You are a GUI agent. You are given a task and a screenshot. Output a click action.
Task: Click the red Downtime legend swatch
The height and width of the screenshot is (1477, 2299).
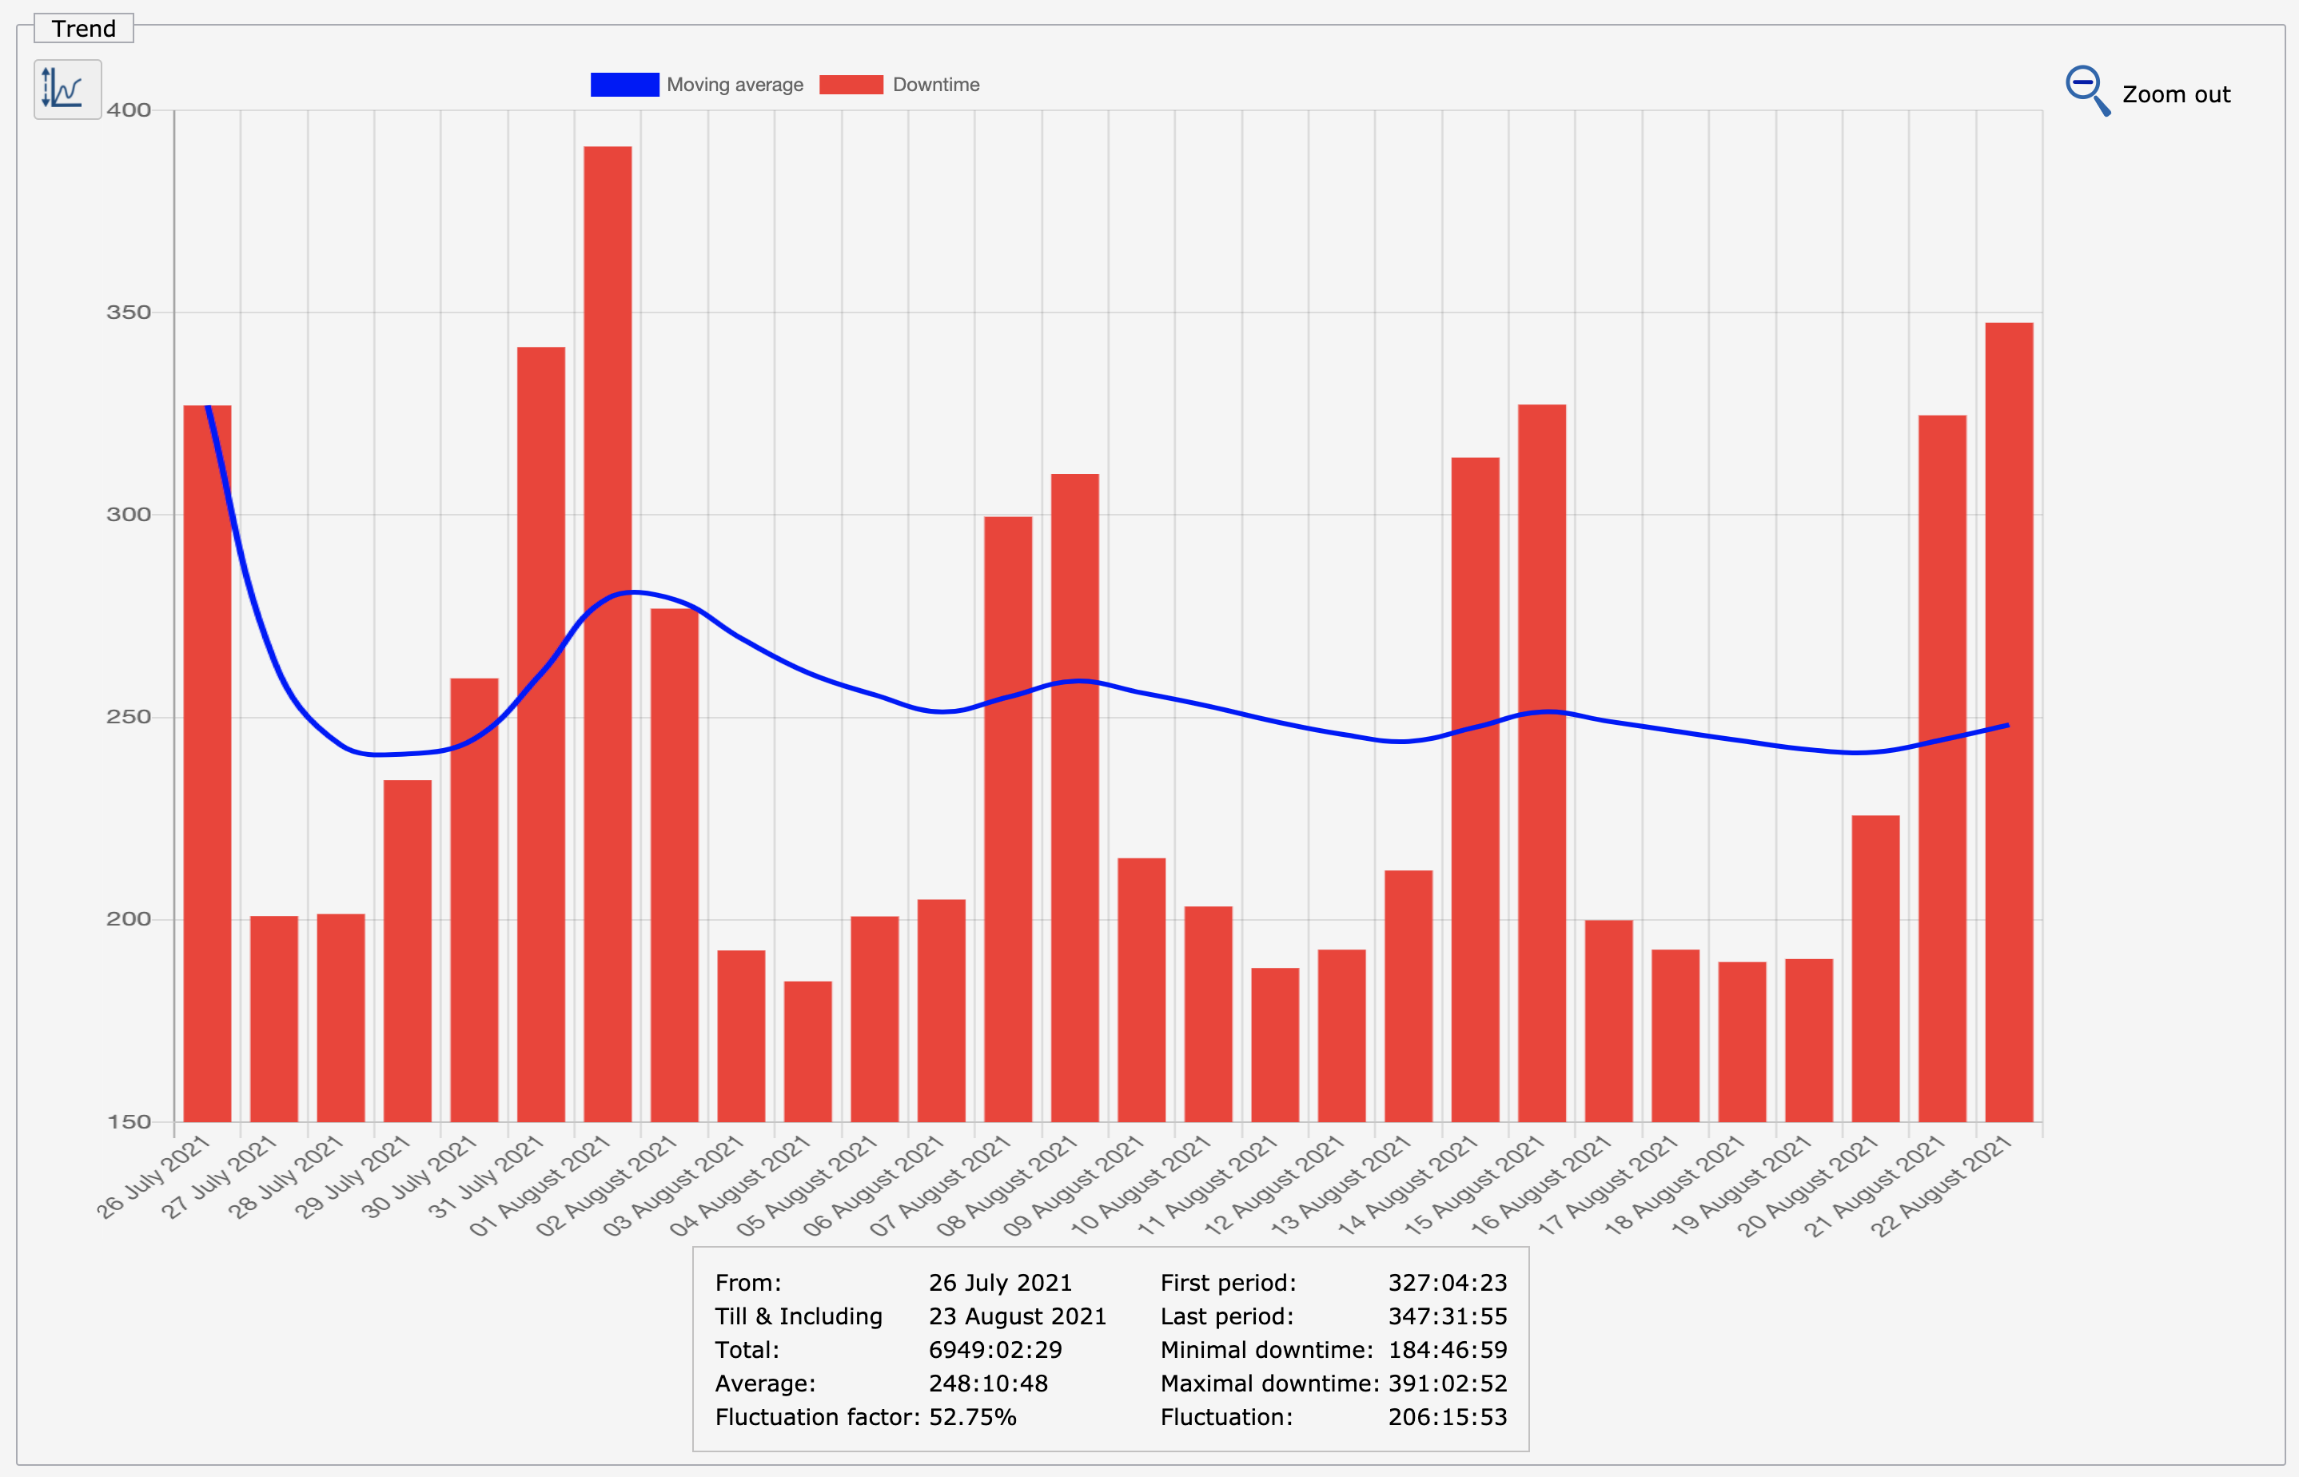(851, 85)
